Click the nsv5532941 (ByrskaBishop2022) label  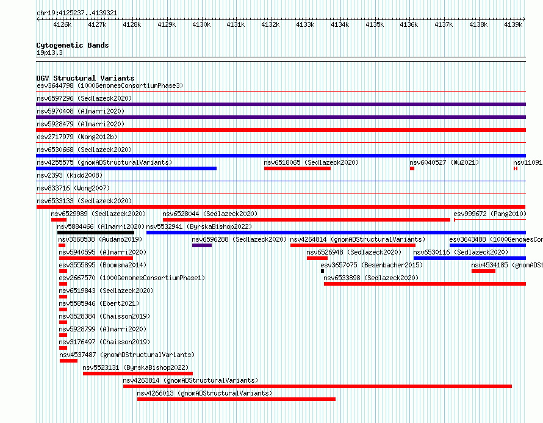pyautogui.click(x=199, y=226)
